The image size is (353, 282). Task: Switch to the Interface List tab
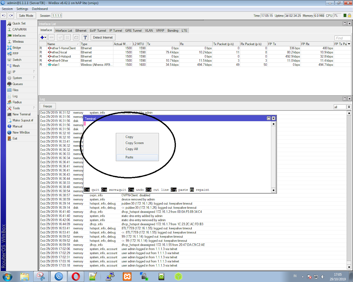point(64,31)
